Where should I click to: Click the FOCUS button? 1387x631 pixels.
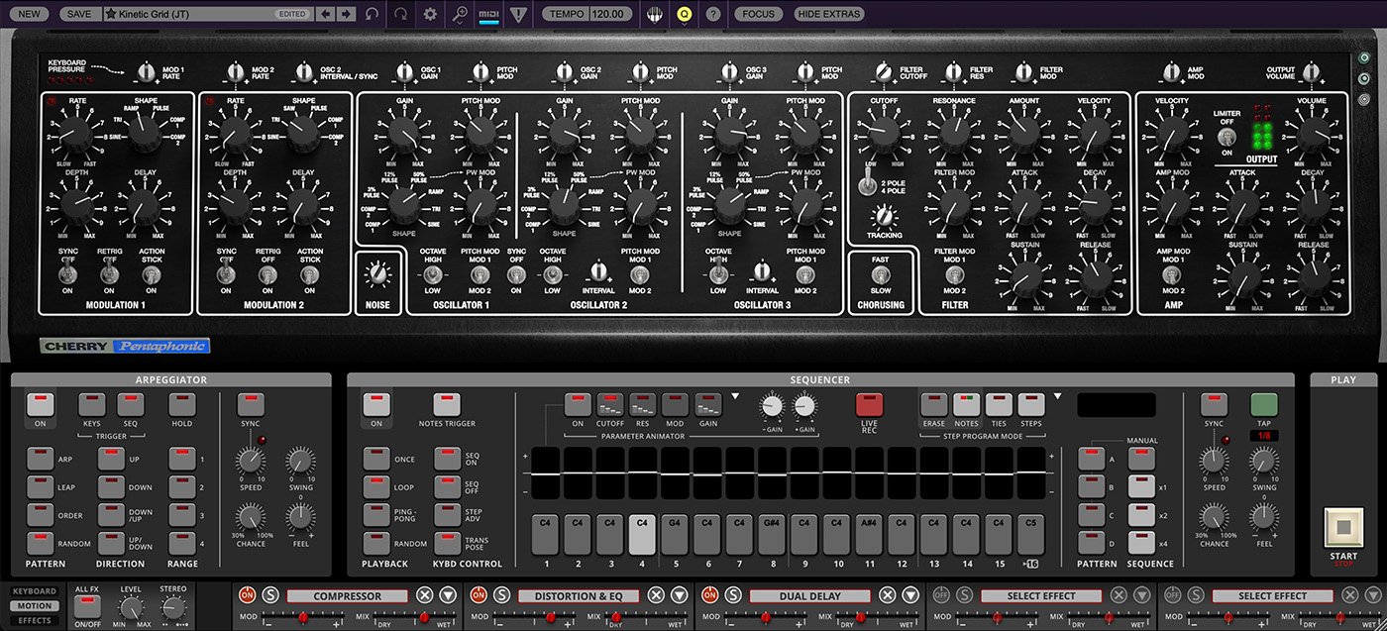tap(758, 14)
